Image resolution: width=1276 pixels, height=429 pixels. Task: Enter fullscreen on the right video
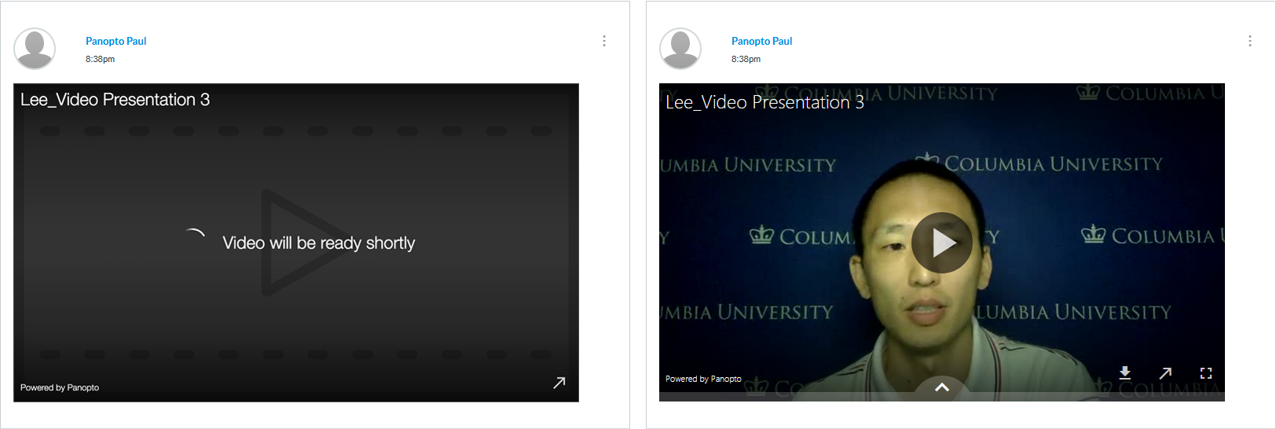pyautogui.click(x=1206, y=372)
